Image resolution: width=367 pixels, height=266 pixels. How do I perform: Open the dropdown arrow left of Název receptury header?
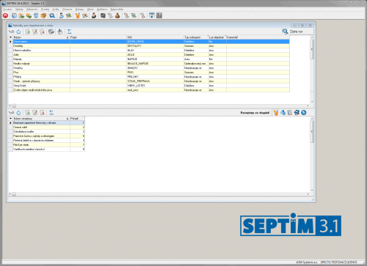click(10, 119)
